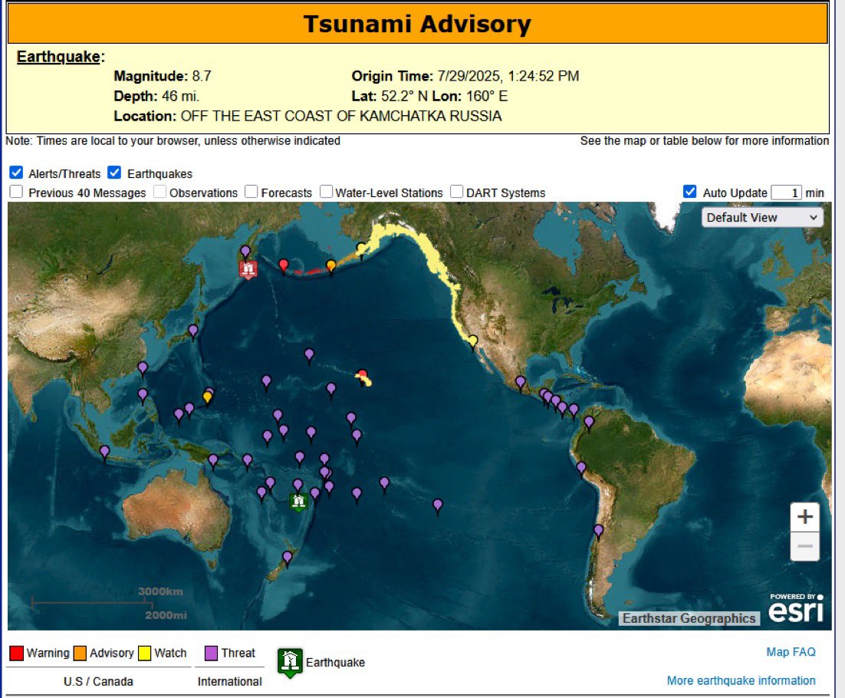Click the Location OFF THE EAST COAST text
Viewport: 845px width, 698px height.
pyautogui.click(x=307, y=117)
